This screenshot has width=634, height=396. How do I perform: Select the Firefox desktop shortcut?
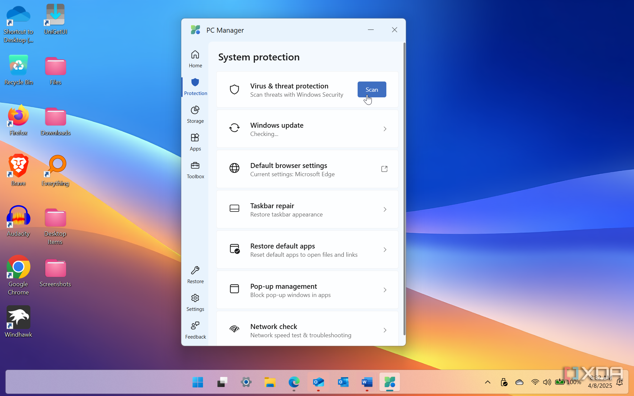18,120
